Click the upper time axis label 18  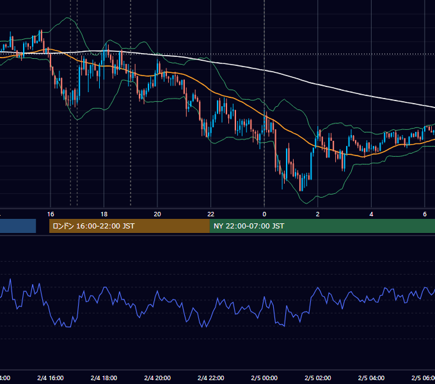coord(104,214)
